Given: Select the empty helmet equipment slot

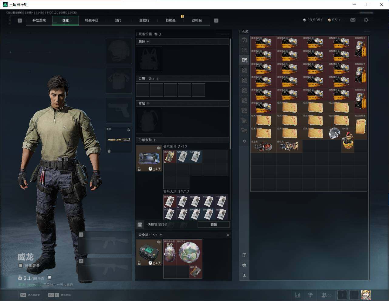Looking at the screenshot, I should tap(119, 51).
